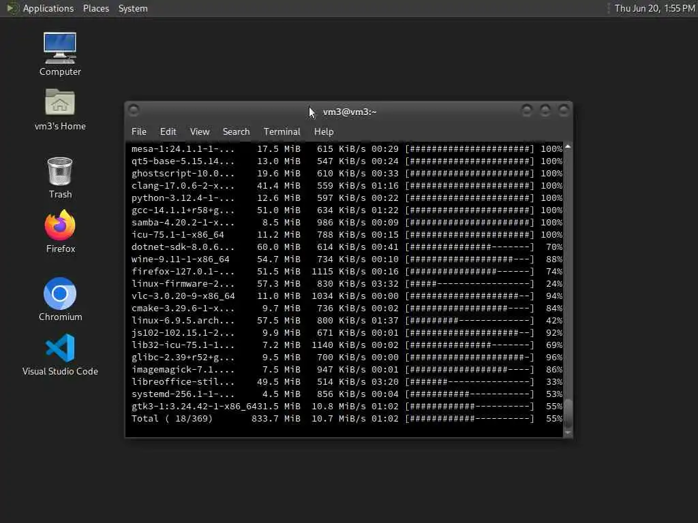
Task: Open the Places menu
Action: point(95,8)
